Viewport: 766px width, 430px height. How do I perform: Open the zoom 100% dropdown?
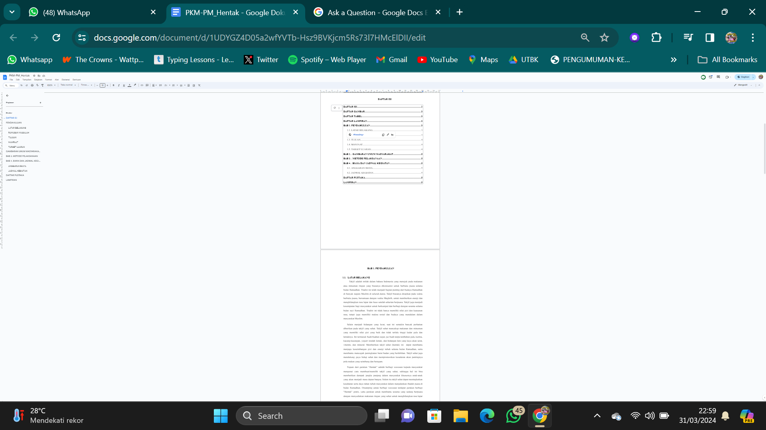[x=51, y=85]
